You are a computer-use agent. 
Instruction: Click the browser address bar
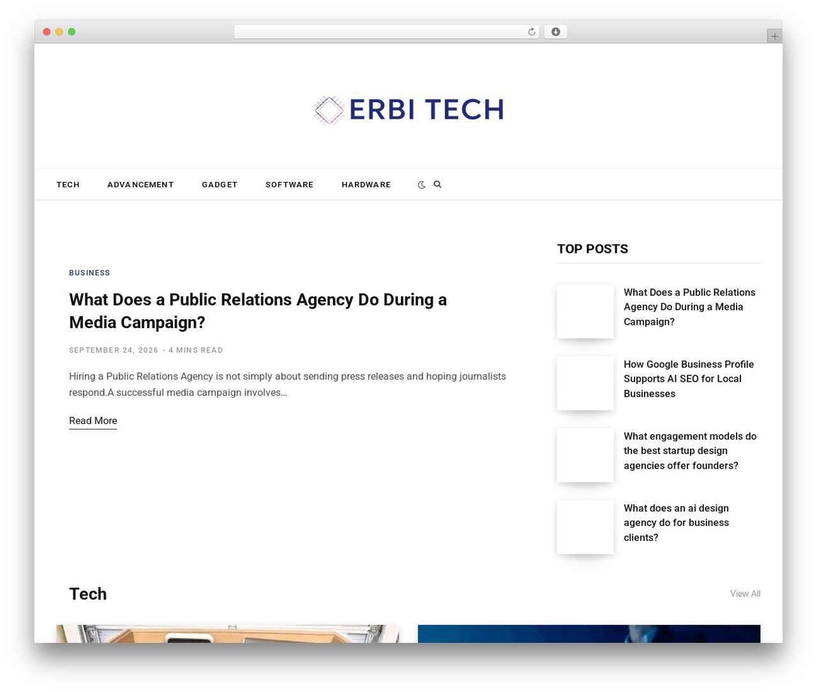tap(386, 32)
